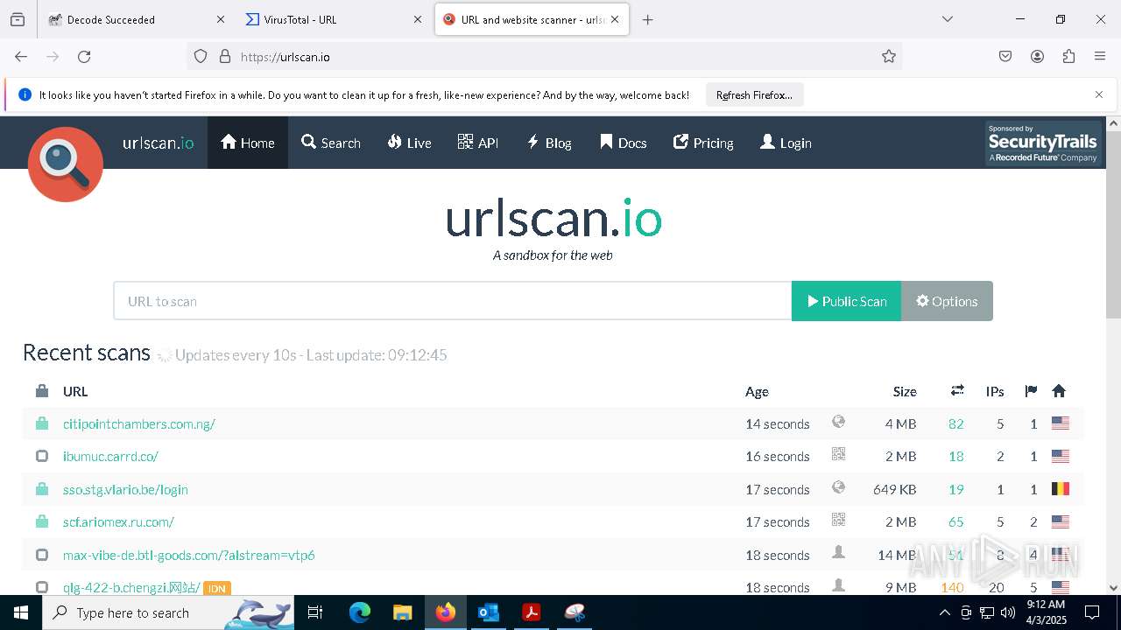Image resolution: width=1121 pixels, height=630 pixels.
Task: Click the Refresh Firefox button
Action: 754,95
